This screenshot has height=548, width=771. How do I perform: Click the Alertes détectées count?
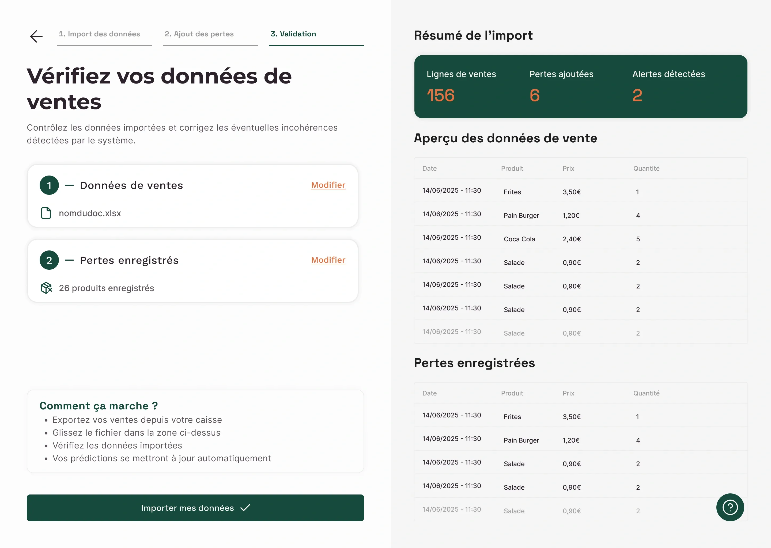pos(637,95)
